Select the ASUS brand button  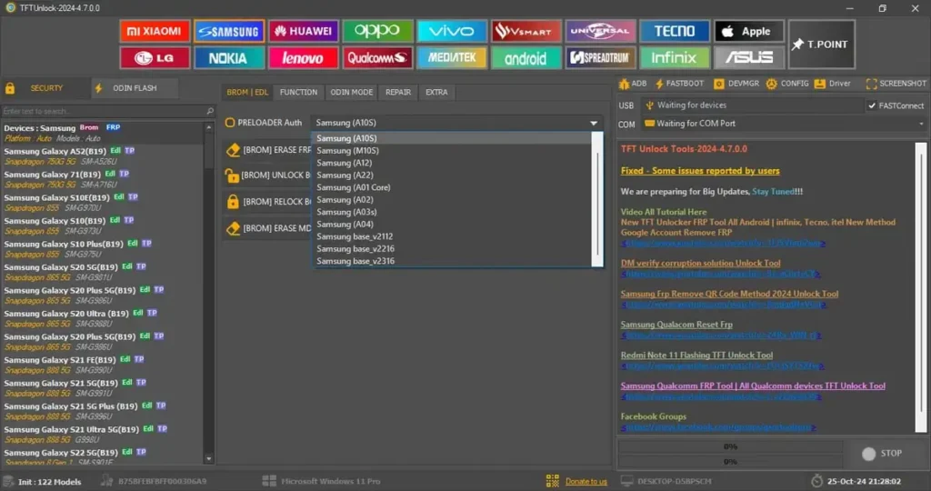point(749,57)
